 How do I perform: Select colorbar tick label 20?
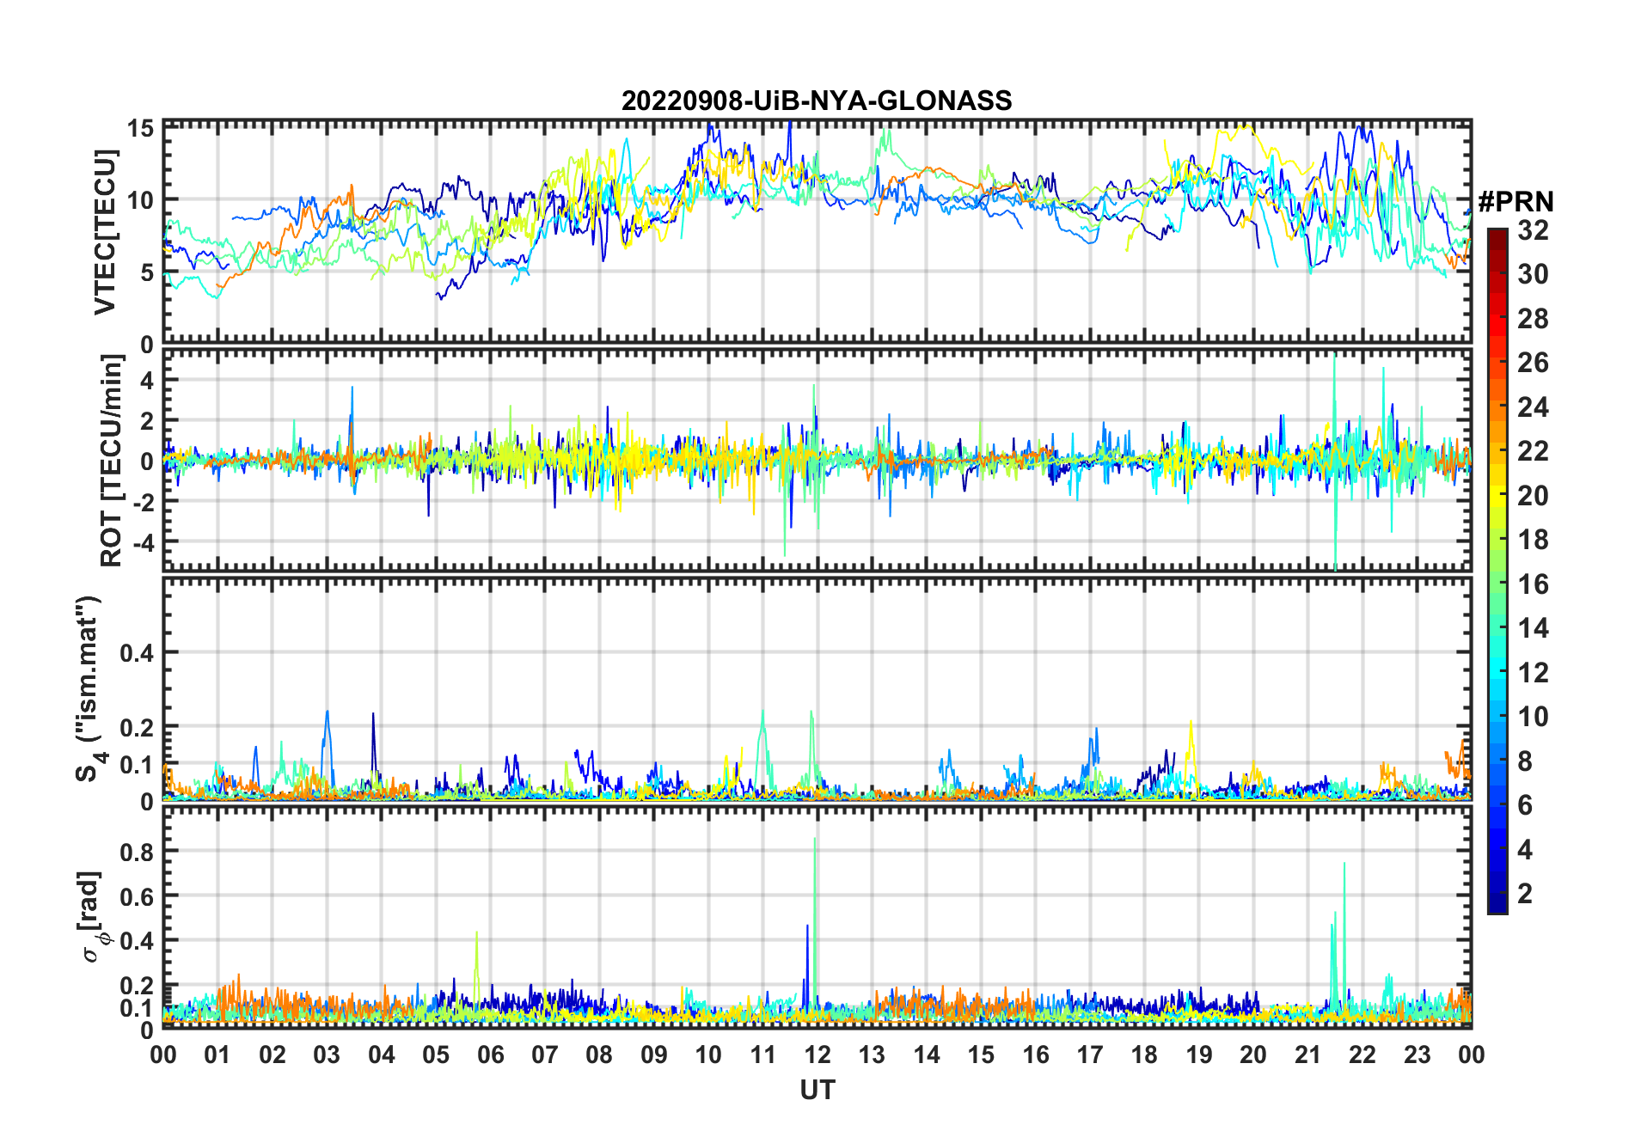[x=1534, y=496]
